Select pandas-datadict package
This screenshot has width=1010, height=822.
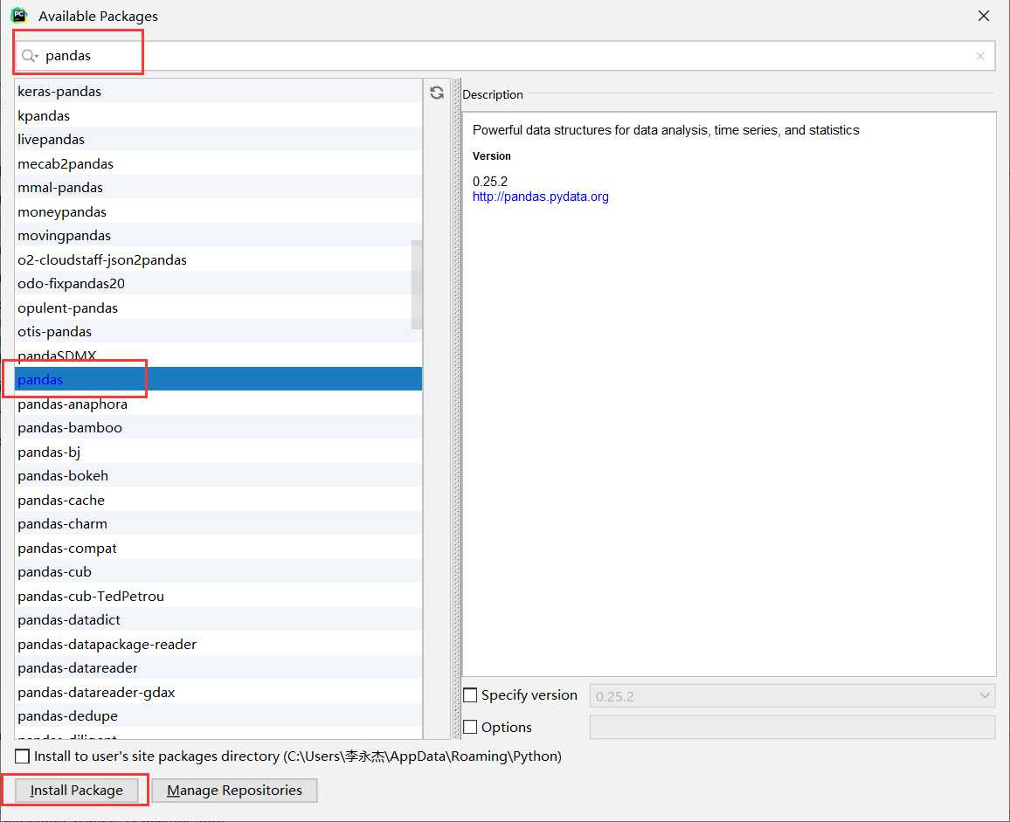click(x=218, y=619)
